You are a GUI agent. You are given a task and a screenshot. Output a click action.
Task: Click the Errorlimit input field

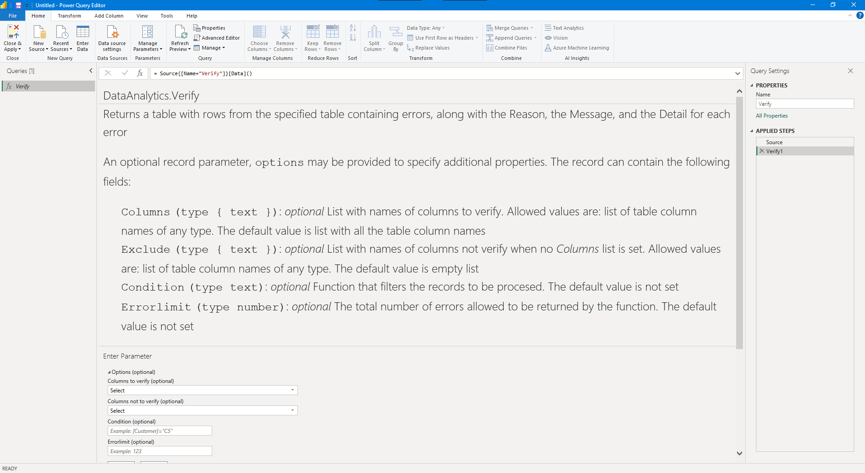[x=159, y=451]
